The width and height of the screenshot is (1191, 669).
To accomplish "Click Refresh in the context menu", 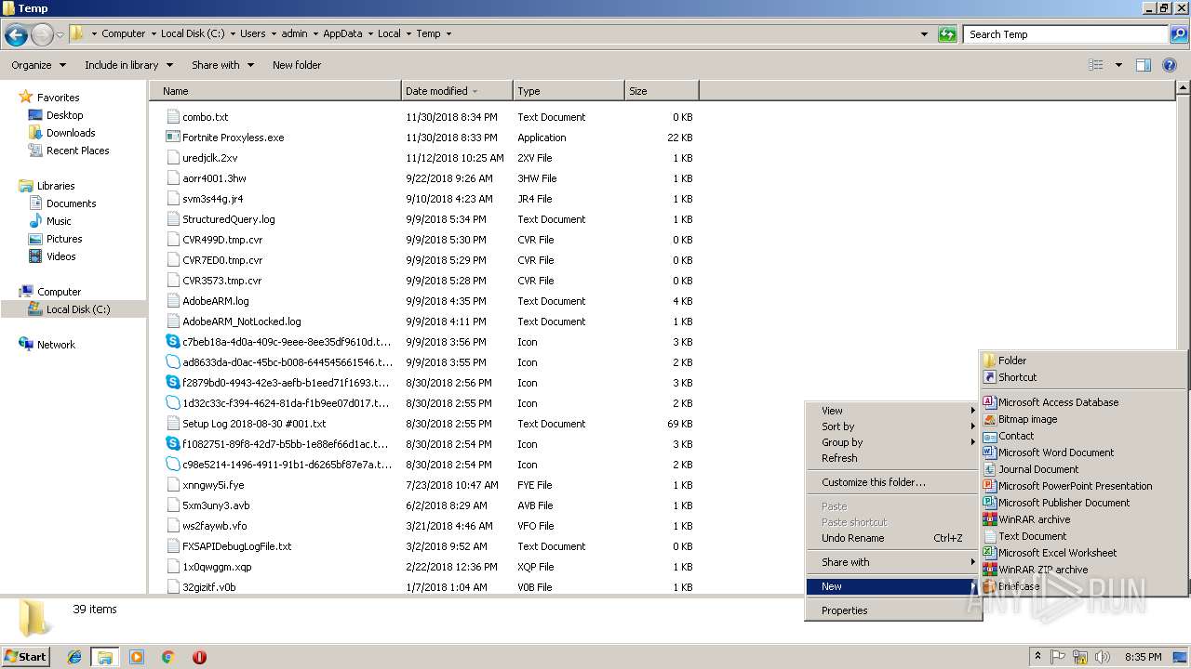I will (893, 458).
